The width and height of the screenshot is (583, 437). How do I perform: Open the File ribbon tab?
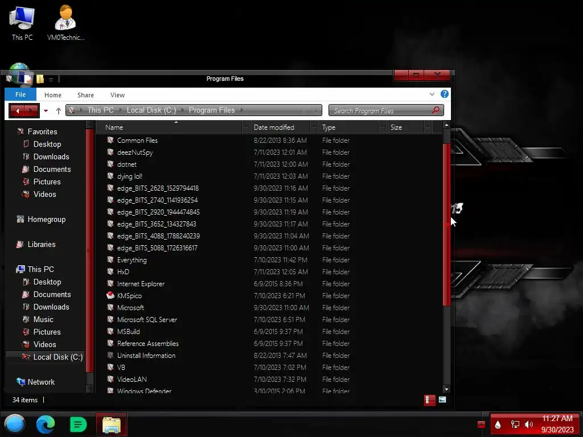(20, 94)
